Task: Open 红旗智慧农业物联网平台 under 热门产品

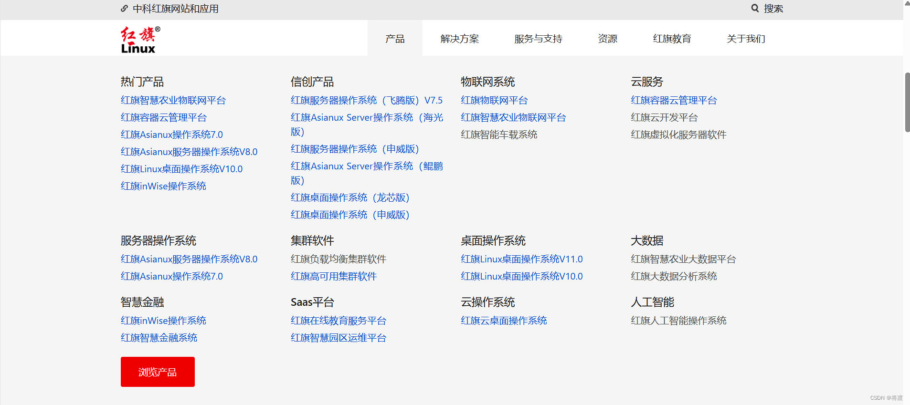Action: click(x=173, y=100)
